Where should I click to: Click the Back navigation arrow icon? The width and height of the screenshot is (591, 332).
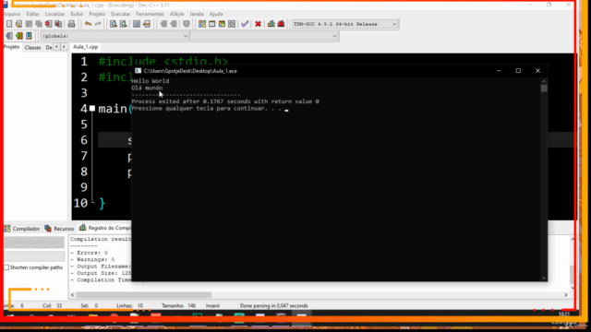pyautogui.click(x=163, y=24)
